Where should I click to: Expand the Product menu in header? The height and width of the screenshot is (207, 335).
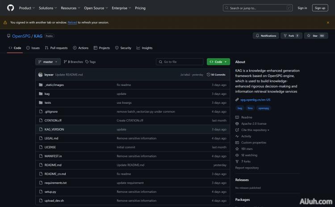27,8
